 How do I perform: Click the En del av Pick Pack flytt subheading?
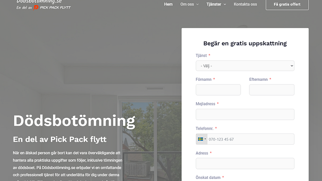coord(60,140)
